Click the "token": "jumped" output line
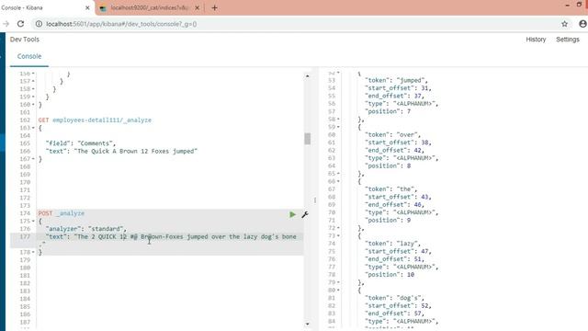The height and width of the screenshot is (331, 588). click(396, 80)
